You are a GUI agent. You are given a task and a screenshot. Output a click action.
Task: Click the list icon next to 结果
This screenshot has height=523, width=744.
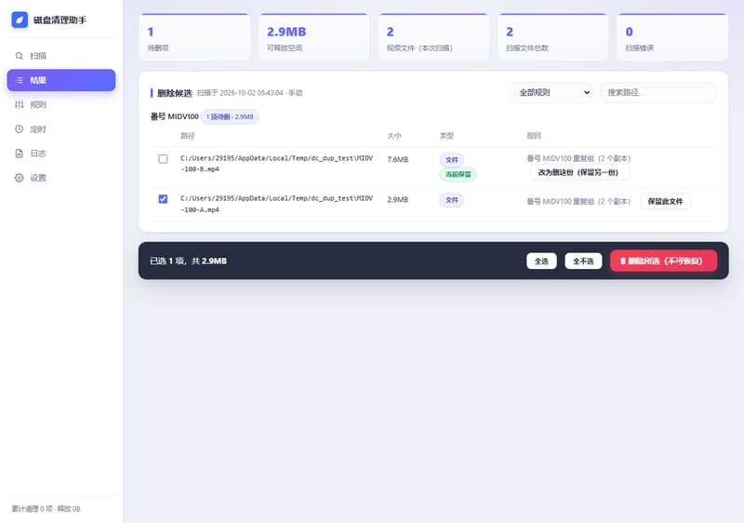19,80
